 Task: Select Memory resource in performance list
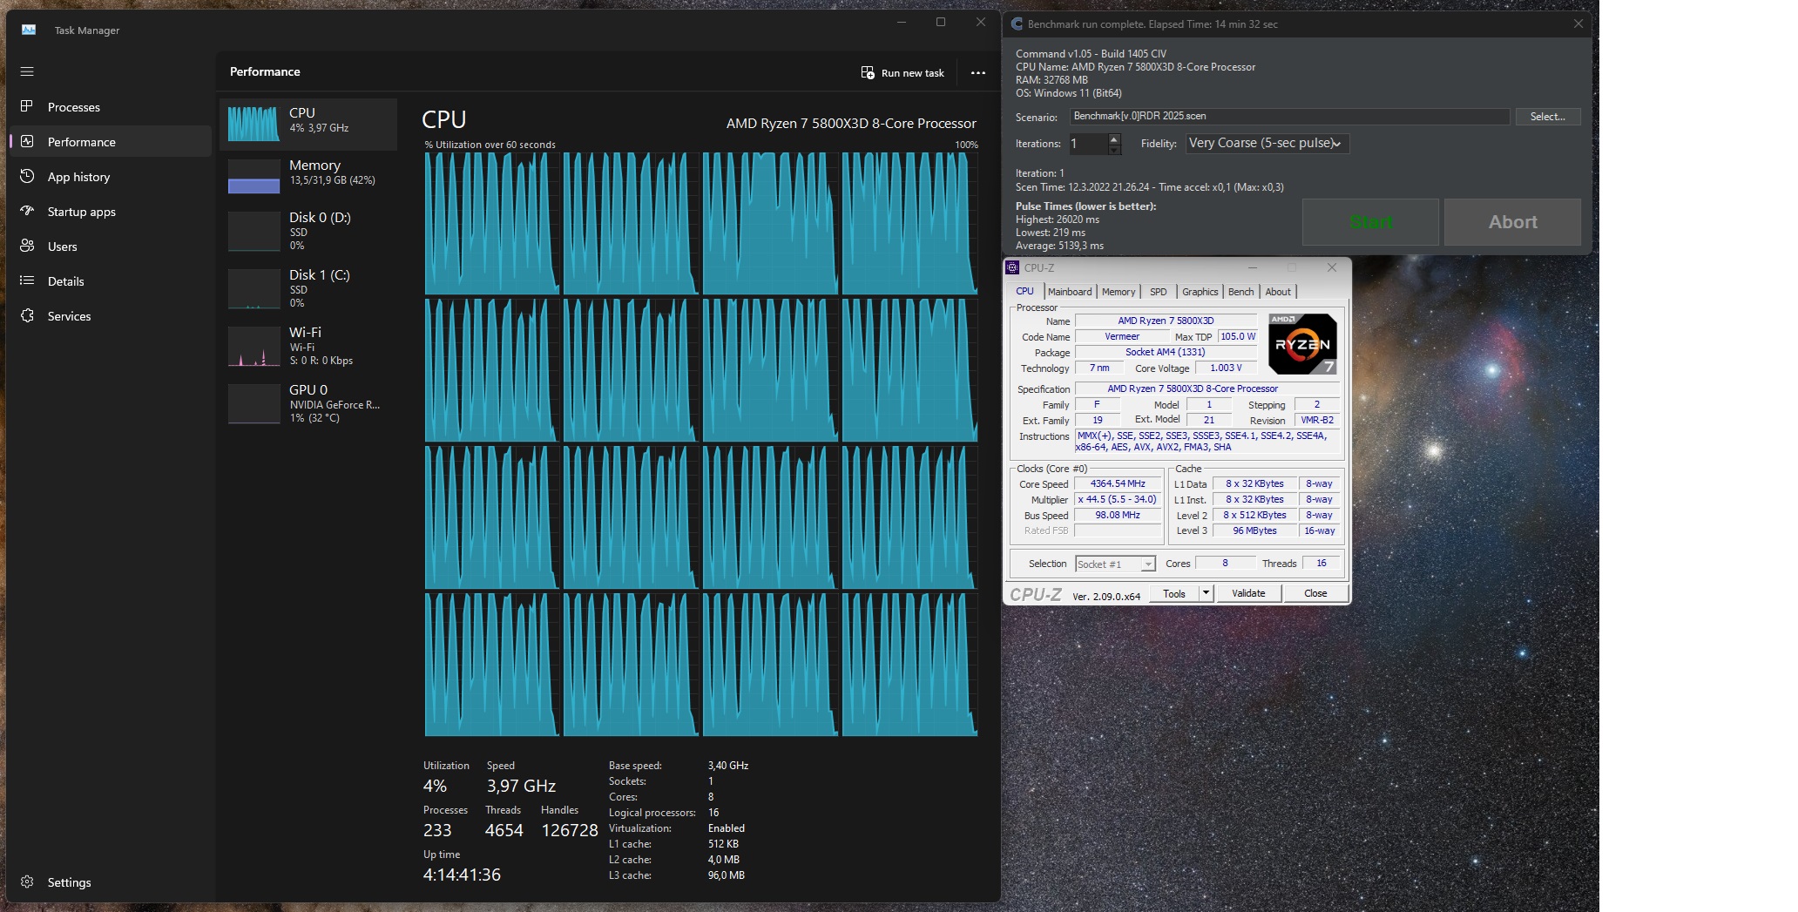coord(308,176)
